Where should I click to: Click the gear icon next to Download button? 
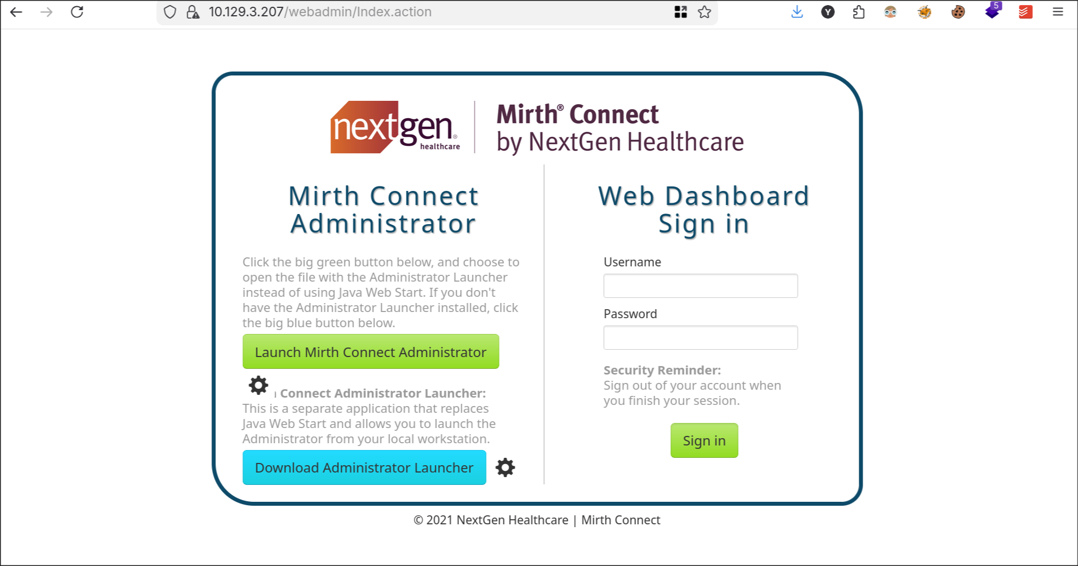point(505,467)
